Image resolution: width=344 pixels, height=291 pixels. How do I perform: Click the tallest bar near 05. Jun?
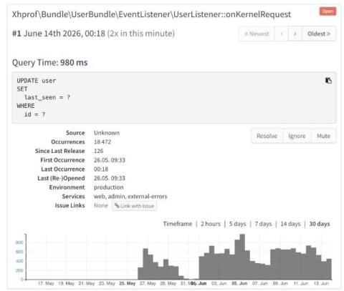pyautogui.click(x=242, y=257)
